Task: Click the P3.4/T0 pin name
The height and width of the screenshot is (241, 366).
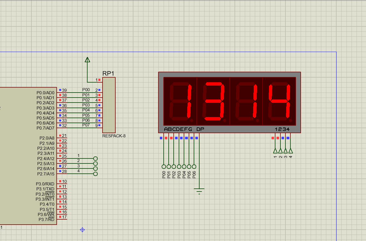Action: pyautogui.click(x=47, y=204)
